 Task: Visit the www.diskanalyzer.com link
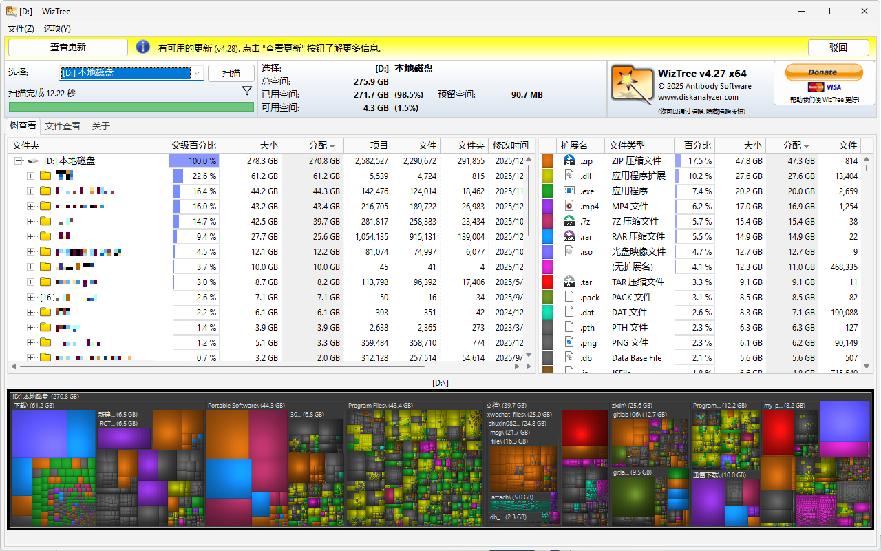coord(698,97)
